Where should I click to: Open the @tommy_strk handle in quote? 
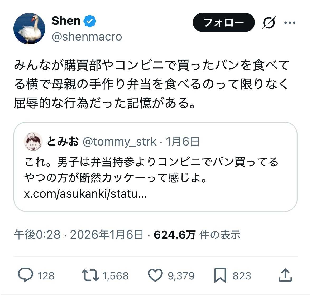(119, 142)
